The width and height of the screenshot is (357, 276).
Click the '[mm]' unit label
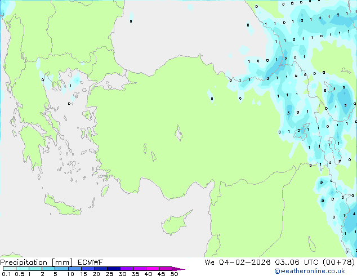click(63, 262)
